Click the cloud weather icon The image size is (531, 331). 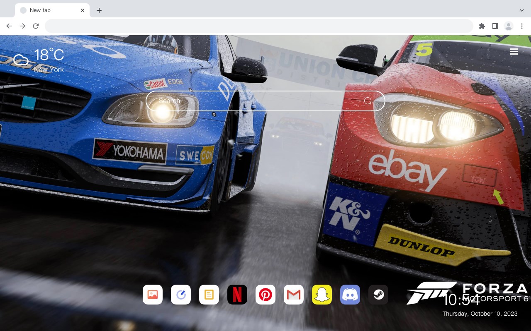21,60
